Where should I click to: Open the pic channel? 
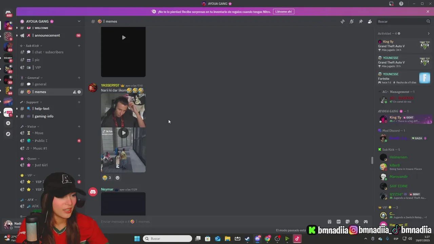click(x=50, y=60)
